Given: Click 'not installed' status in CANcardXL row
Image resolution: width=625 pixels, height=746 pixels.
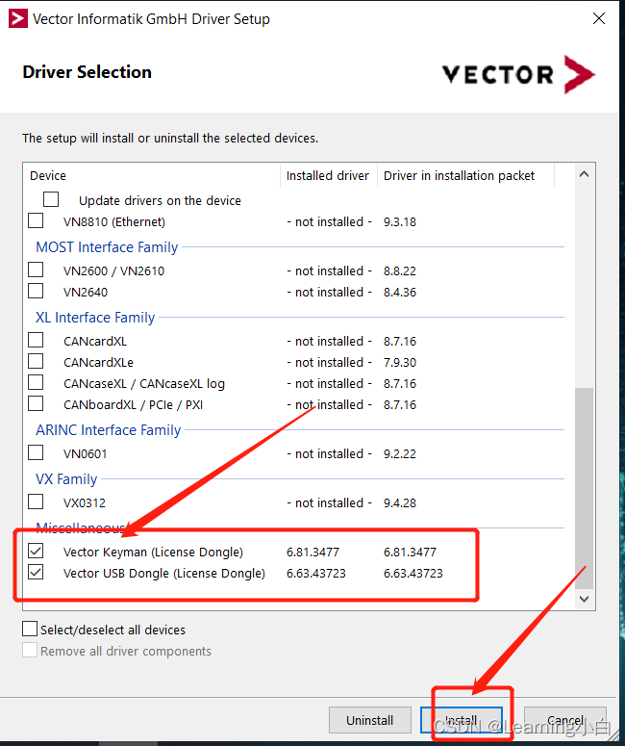Looking at the screenshot, I should [329, 341].
